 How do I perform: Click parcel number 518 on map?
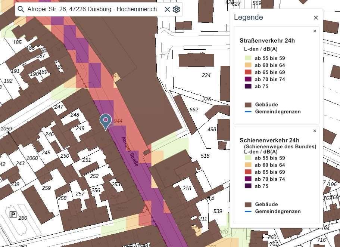pos(205,156)
